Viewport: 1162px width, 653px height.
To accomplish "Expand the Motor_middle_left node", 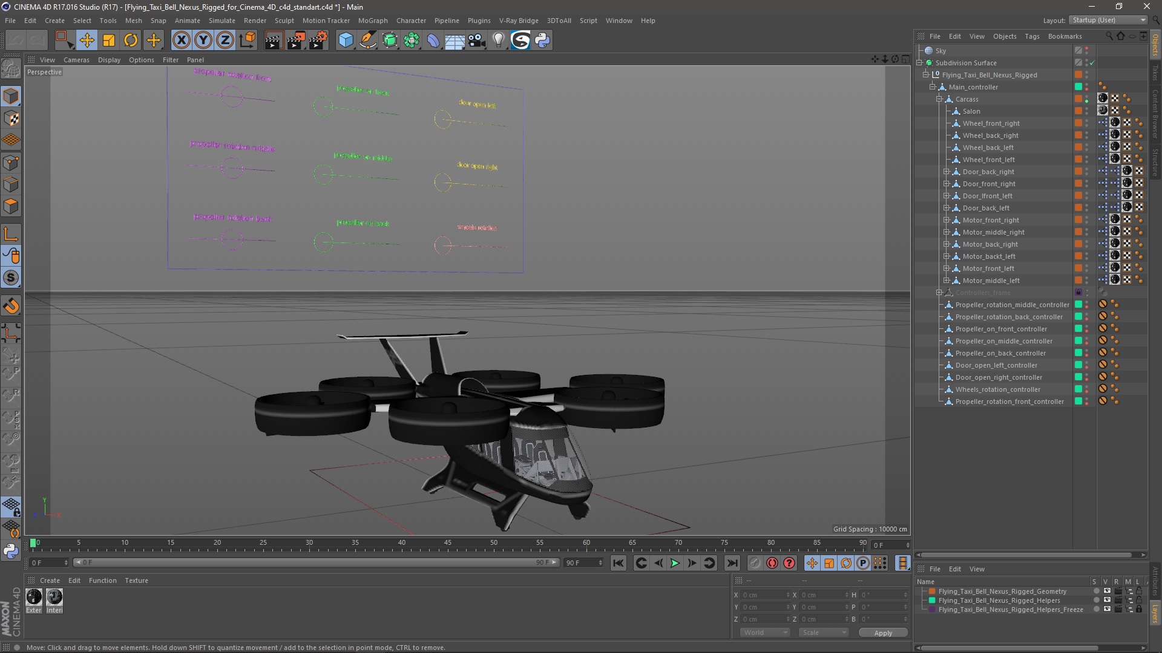I will click(x=947, y=281).
